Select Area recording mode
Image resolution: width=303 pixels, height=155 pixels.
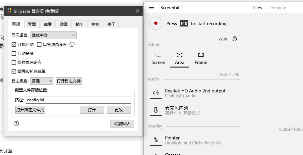click(180, 59)
